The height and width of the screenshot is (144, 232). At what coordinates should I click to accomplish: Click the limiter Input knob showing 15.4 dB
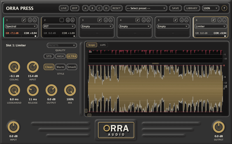[33, 67]
